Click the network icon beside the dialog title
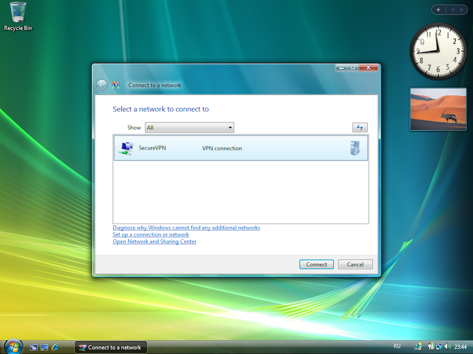 pos(115,85)
